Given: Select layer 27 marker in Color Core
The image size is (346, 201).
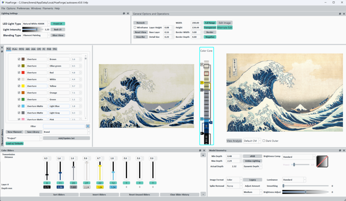Looking at the screenshot, I should [x=202, y=65].
